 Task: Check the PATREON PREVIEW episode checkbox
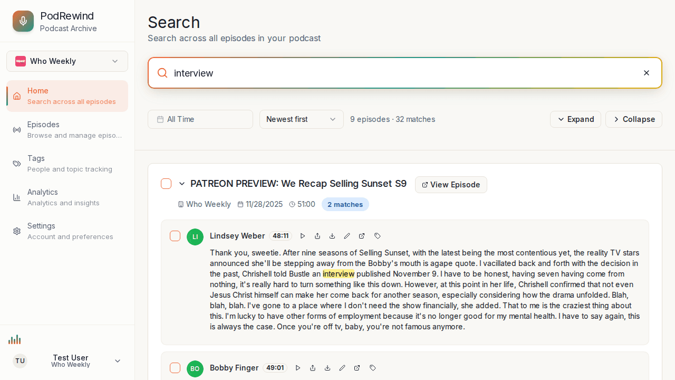pos(166,183)
